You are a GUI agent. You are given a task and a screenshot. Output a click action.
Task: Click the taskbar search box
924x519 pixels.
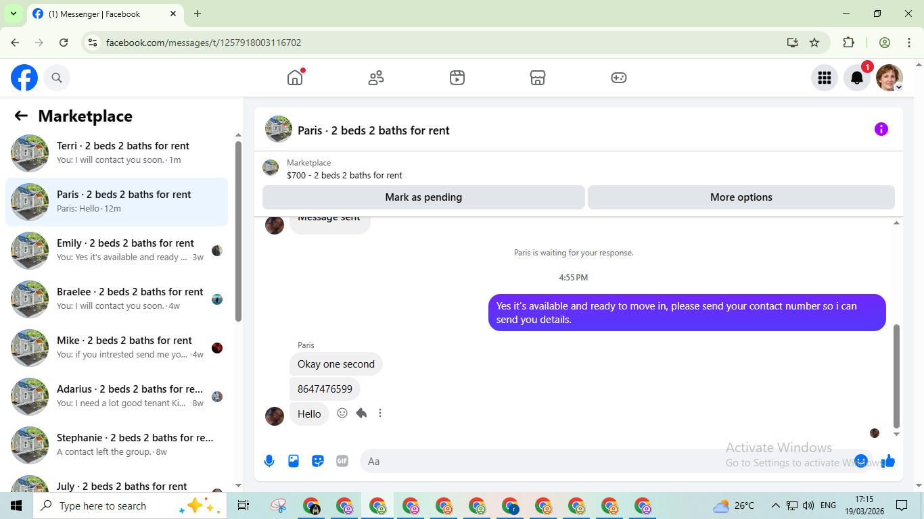[129, 505]
